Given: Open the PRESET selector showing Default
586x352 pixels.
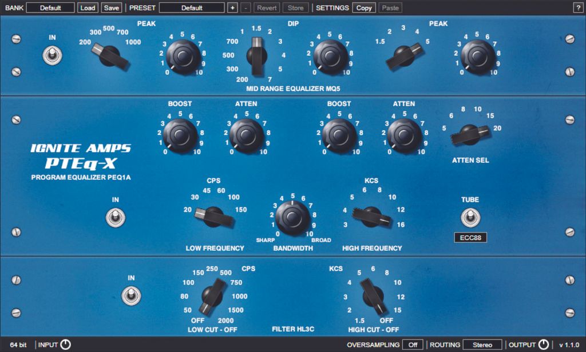Looking at the screenshot, I should (192, 7).
